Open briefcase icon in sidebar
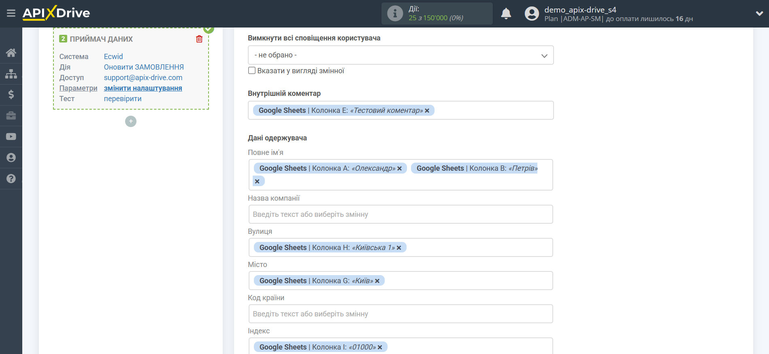The width and height of the screenshot is (769, 354). pyautogui.click(x=11, y=116)
